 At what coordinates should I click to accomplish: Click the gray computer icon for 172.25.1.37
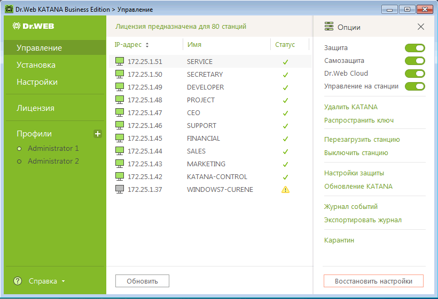pyautogui.click(x=120, y=190)
